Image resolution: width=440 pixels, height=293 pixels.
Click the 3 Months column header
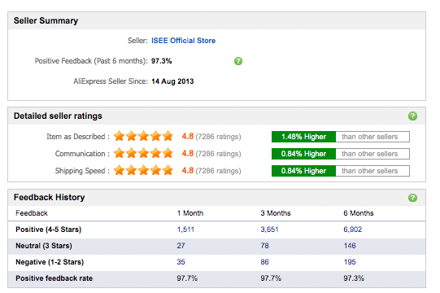click(275, 213)
